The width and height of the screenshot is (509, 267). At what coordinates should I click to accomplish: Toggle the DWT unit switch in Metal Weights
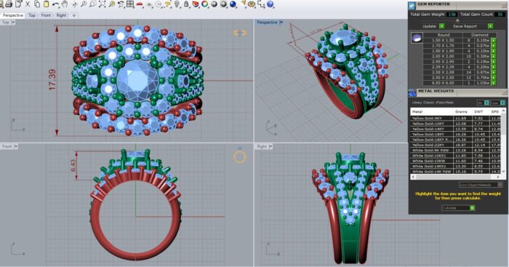click(x=486, y=103)
